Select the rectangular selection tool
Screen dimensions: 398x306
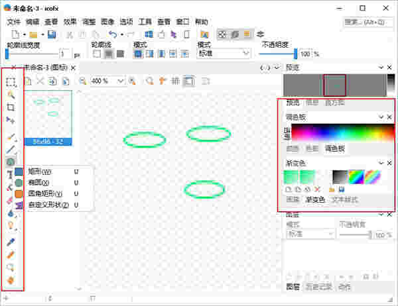[11, 82]
